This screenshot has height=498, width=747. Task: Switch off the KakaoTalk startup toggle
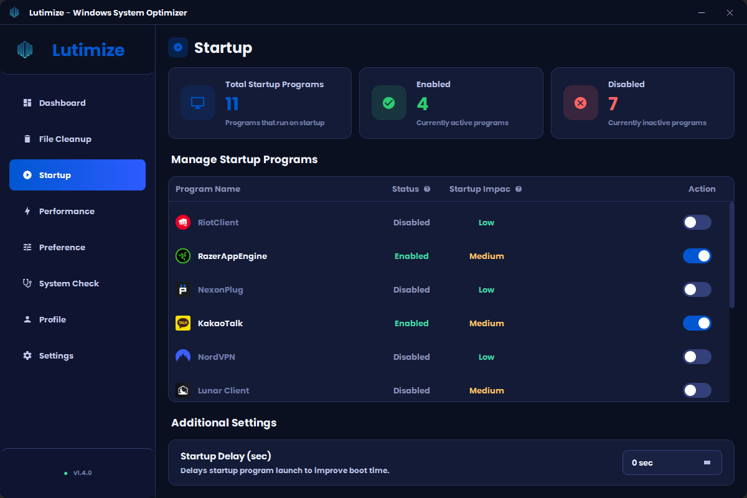pos(697,323)
